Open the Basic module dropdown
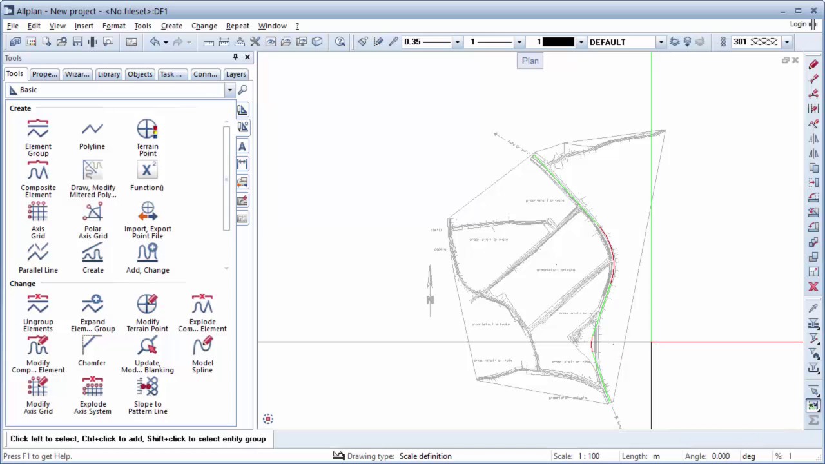This screenshot has width=825, height=464. pyautogui.click(x=229, y=90)
